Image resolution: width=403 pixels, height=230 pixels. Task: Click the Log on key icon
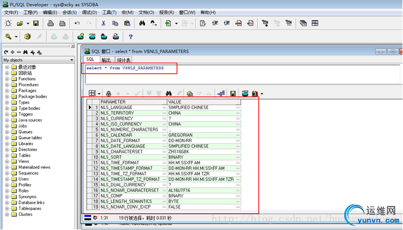coord(10,37)
